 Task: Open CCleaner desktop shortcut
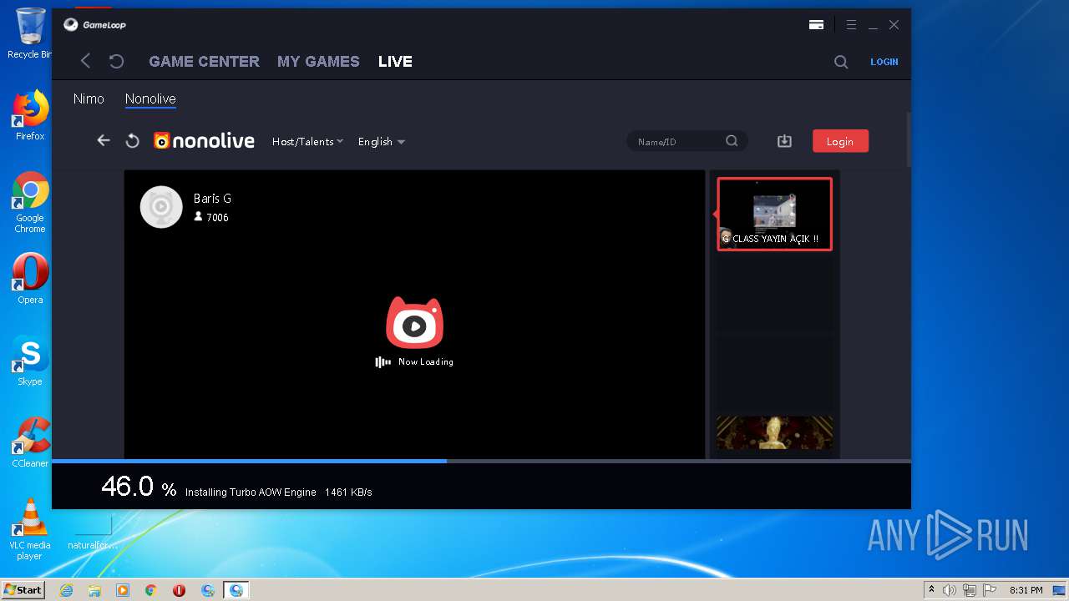(x=30, y=442)
